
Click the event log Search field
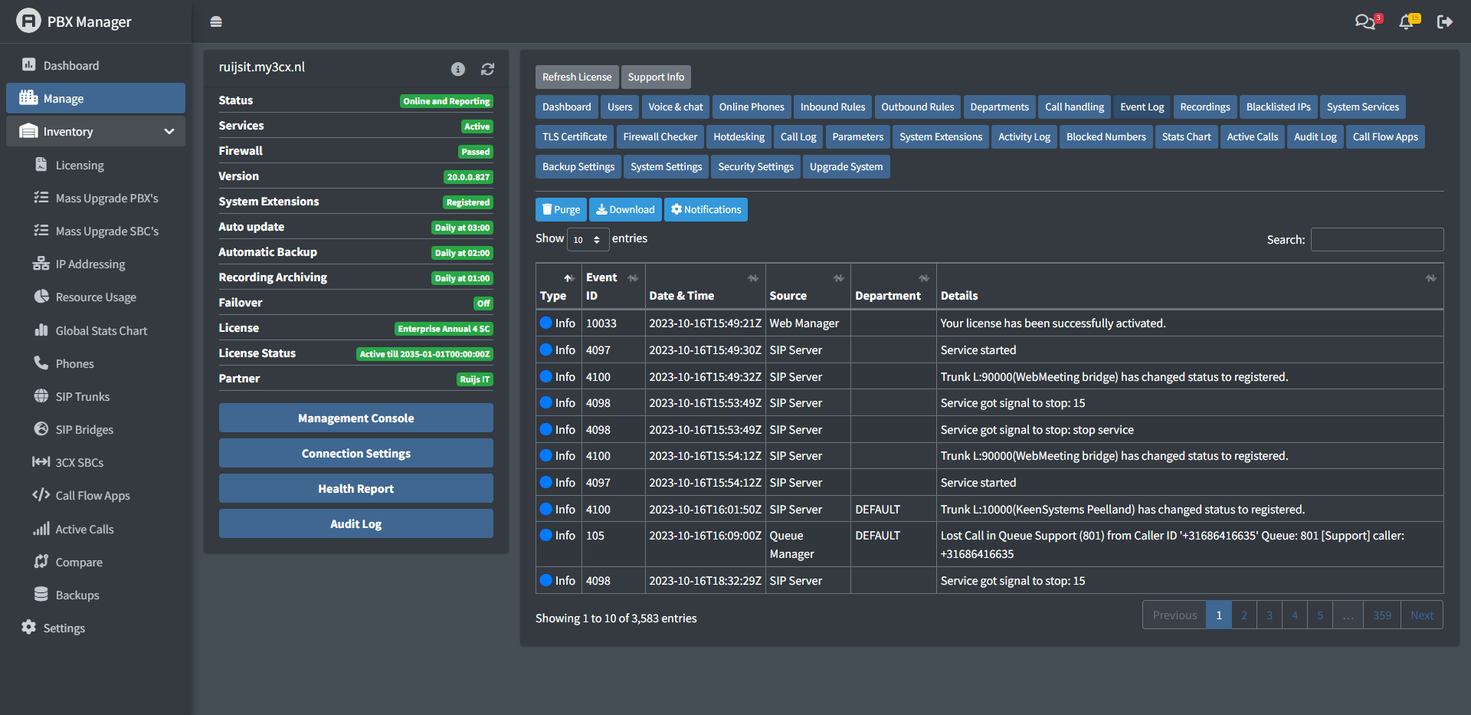pyautogui.click(x=1377, y=239)
